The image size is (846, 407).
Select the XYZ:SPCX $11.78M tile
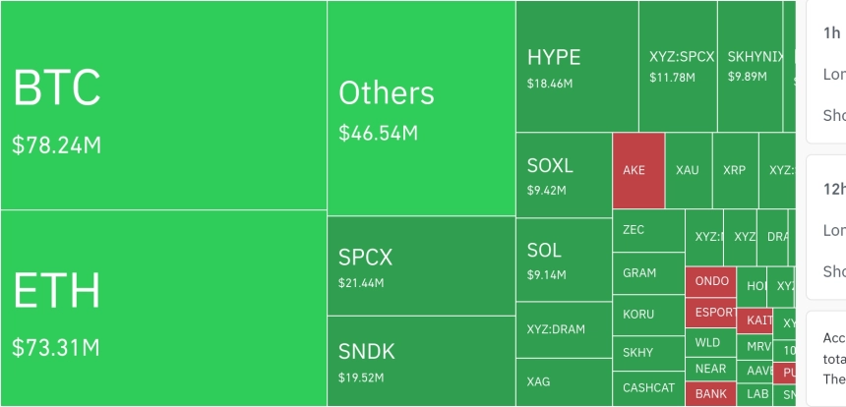pos(678,66)
